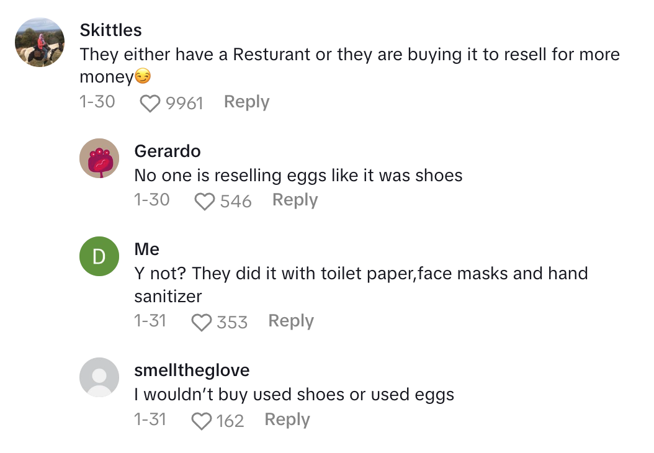Open the green D avatar

coord(99,256)
